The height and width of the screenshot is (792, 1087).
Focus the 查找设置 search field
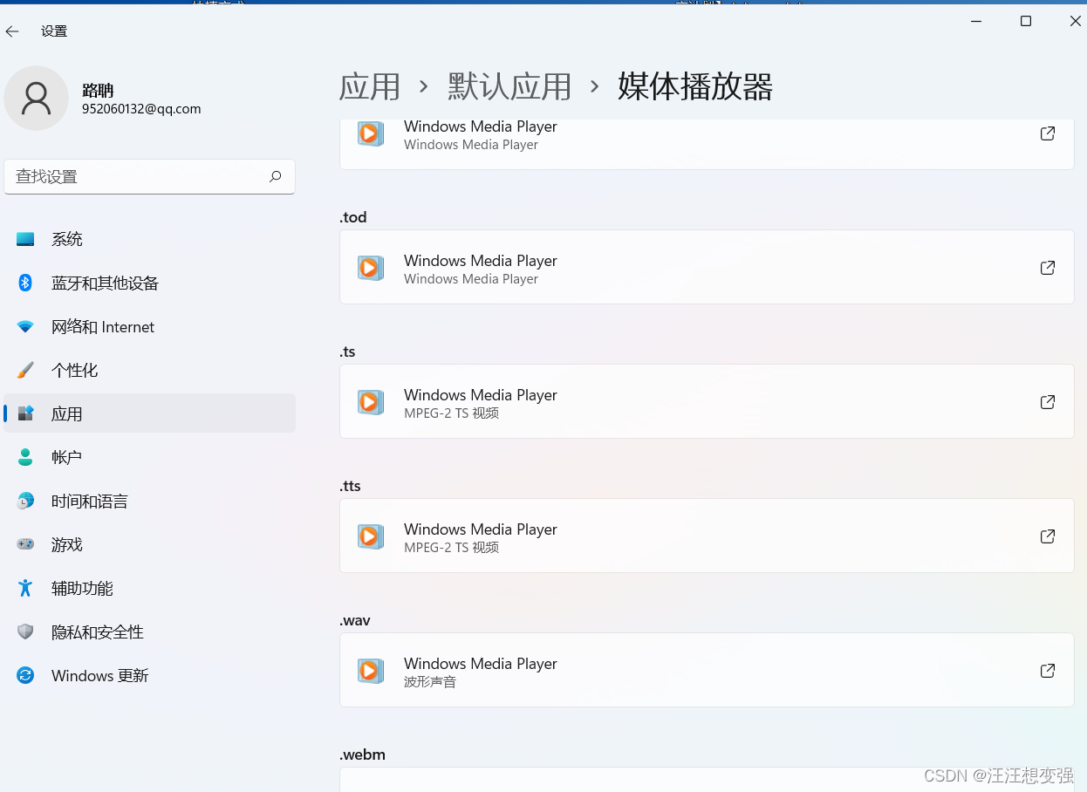pyautogui.click(x=150, y=176)
